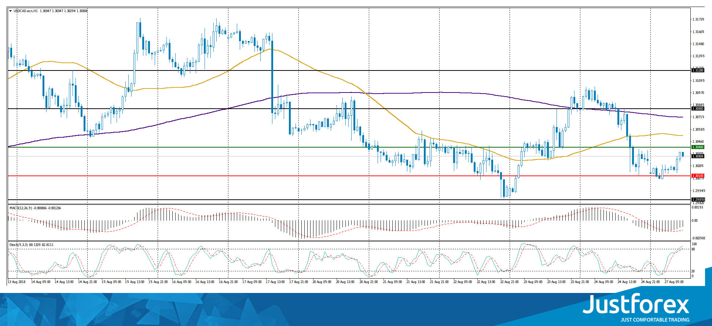Click the 21 Aug 21:00 time label
Viewport: 712px width, 326px height.
[x=440, y=282]
